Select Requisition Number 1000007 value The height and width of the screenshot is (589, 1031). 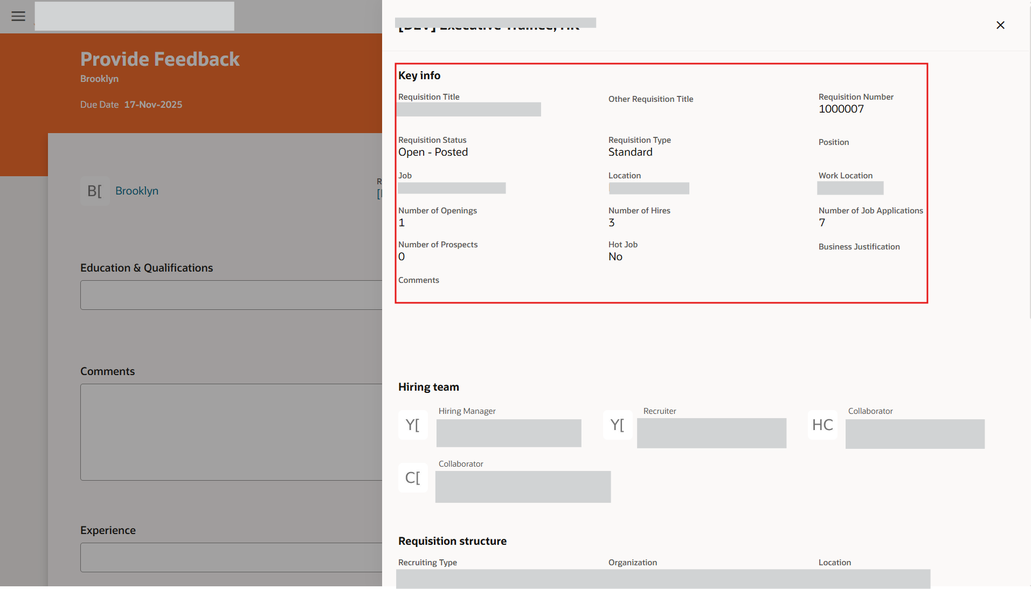pyautogui.click(x=841, y=109)
